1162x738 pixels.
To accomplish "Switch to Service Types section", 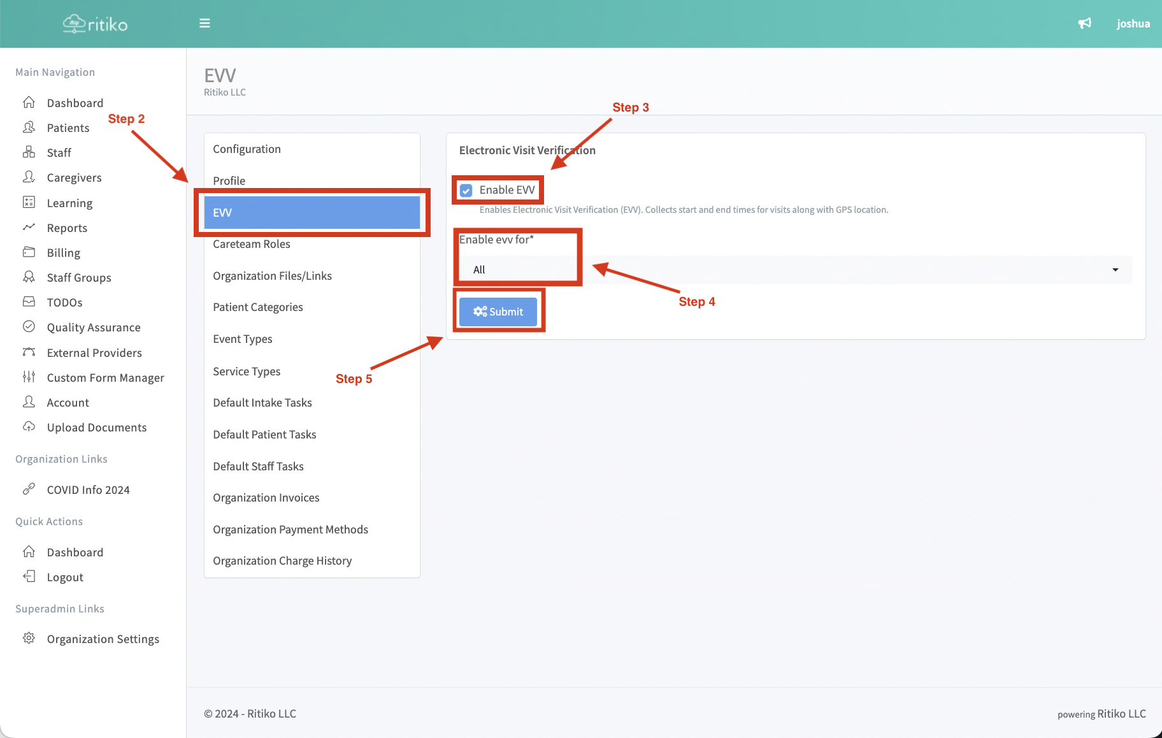I will 247,372.
